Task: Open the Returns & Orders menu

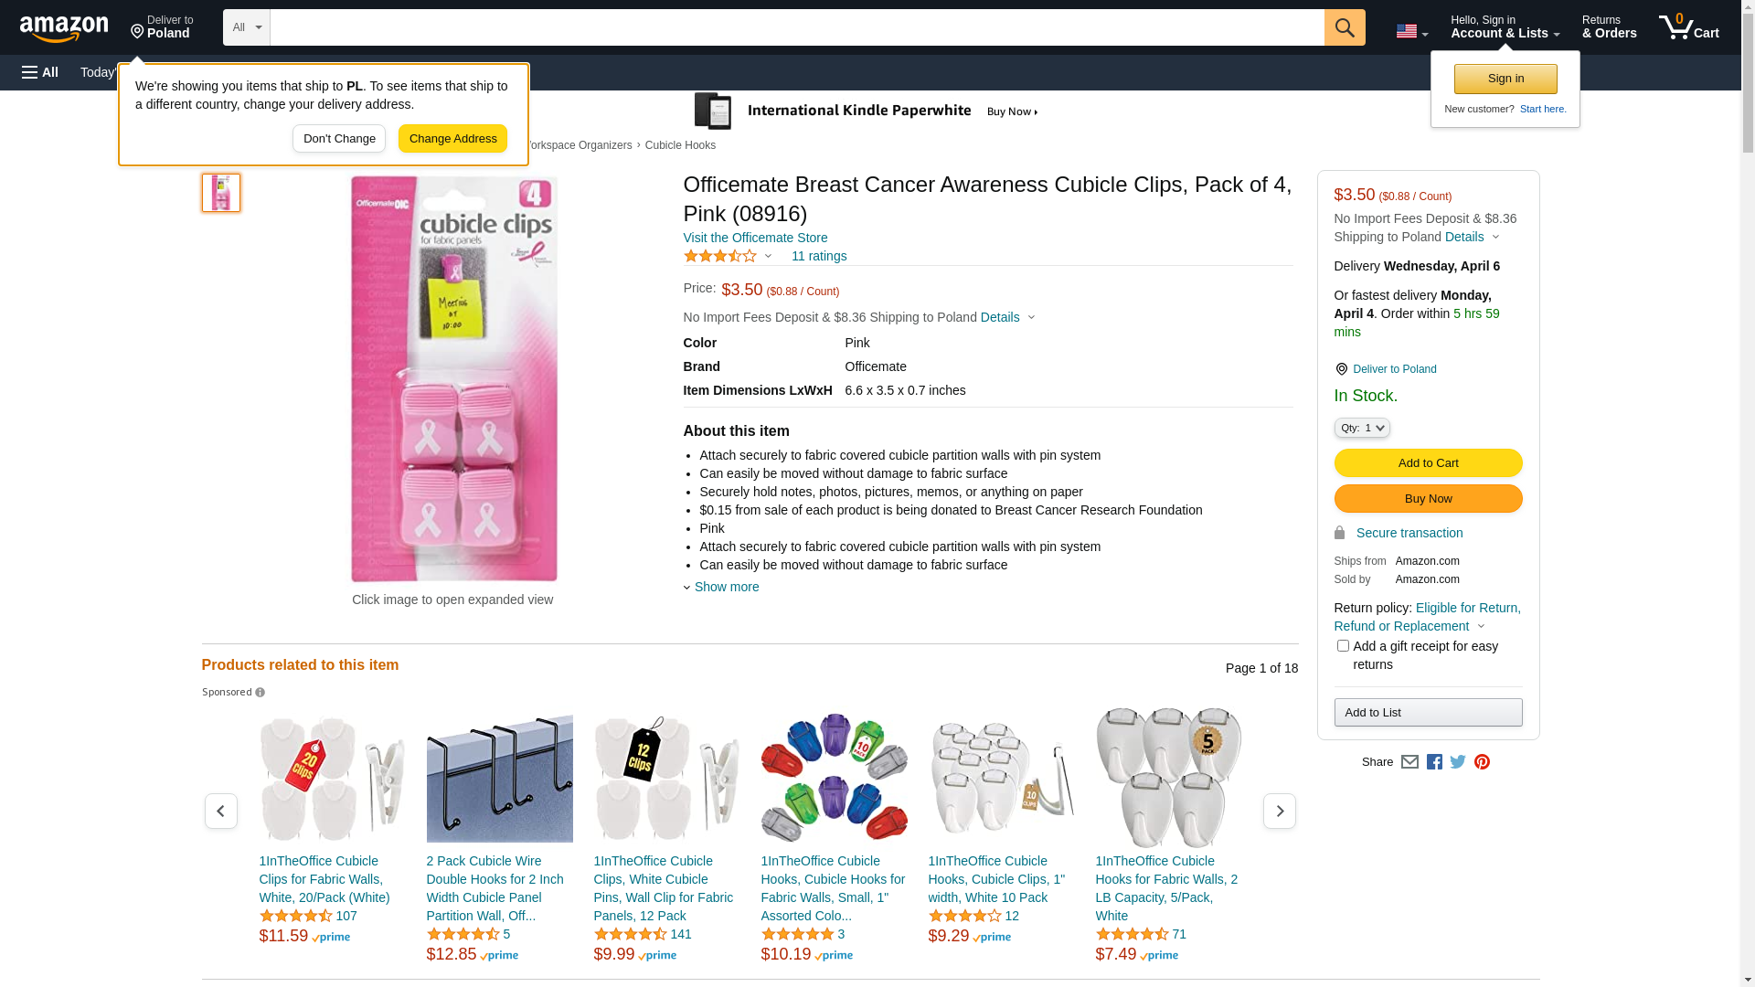Action: [1609, 27]
